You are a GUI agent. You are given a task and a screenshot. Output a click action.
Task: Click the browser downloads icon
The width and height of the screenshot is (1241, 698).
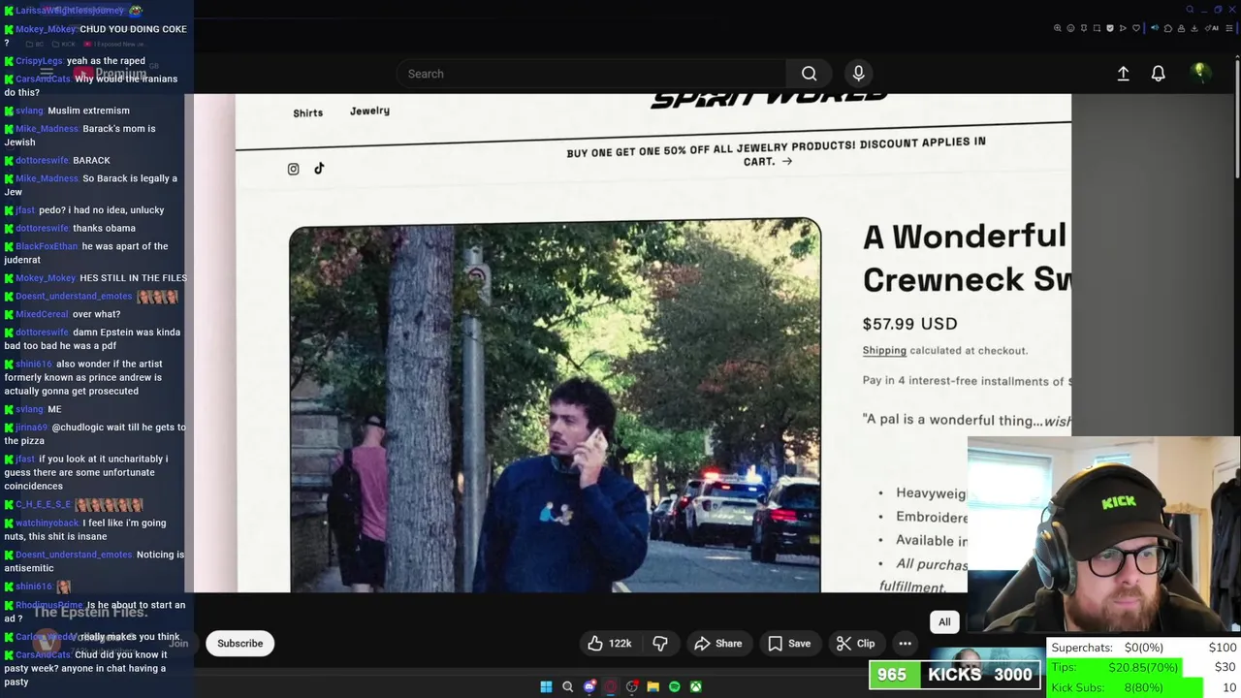click(x=1194, y=28)
